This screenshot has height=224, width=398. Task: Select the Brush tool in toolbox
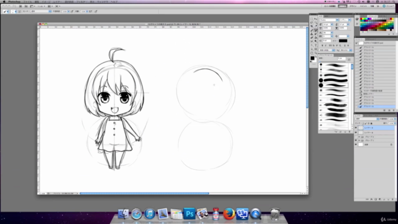click(316, 30)
